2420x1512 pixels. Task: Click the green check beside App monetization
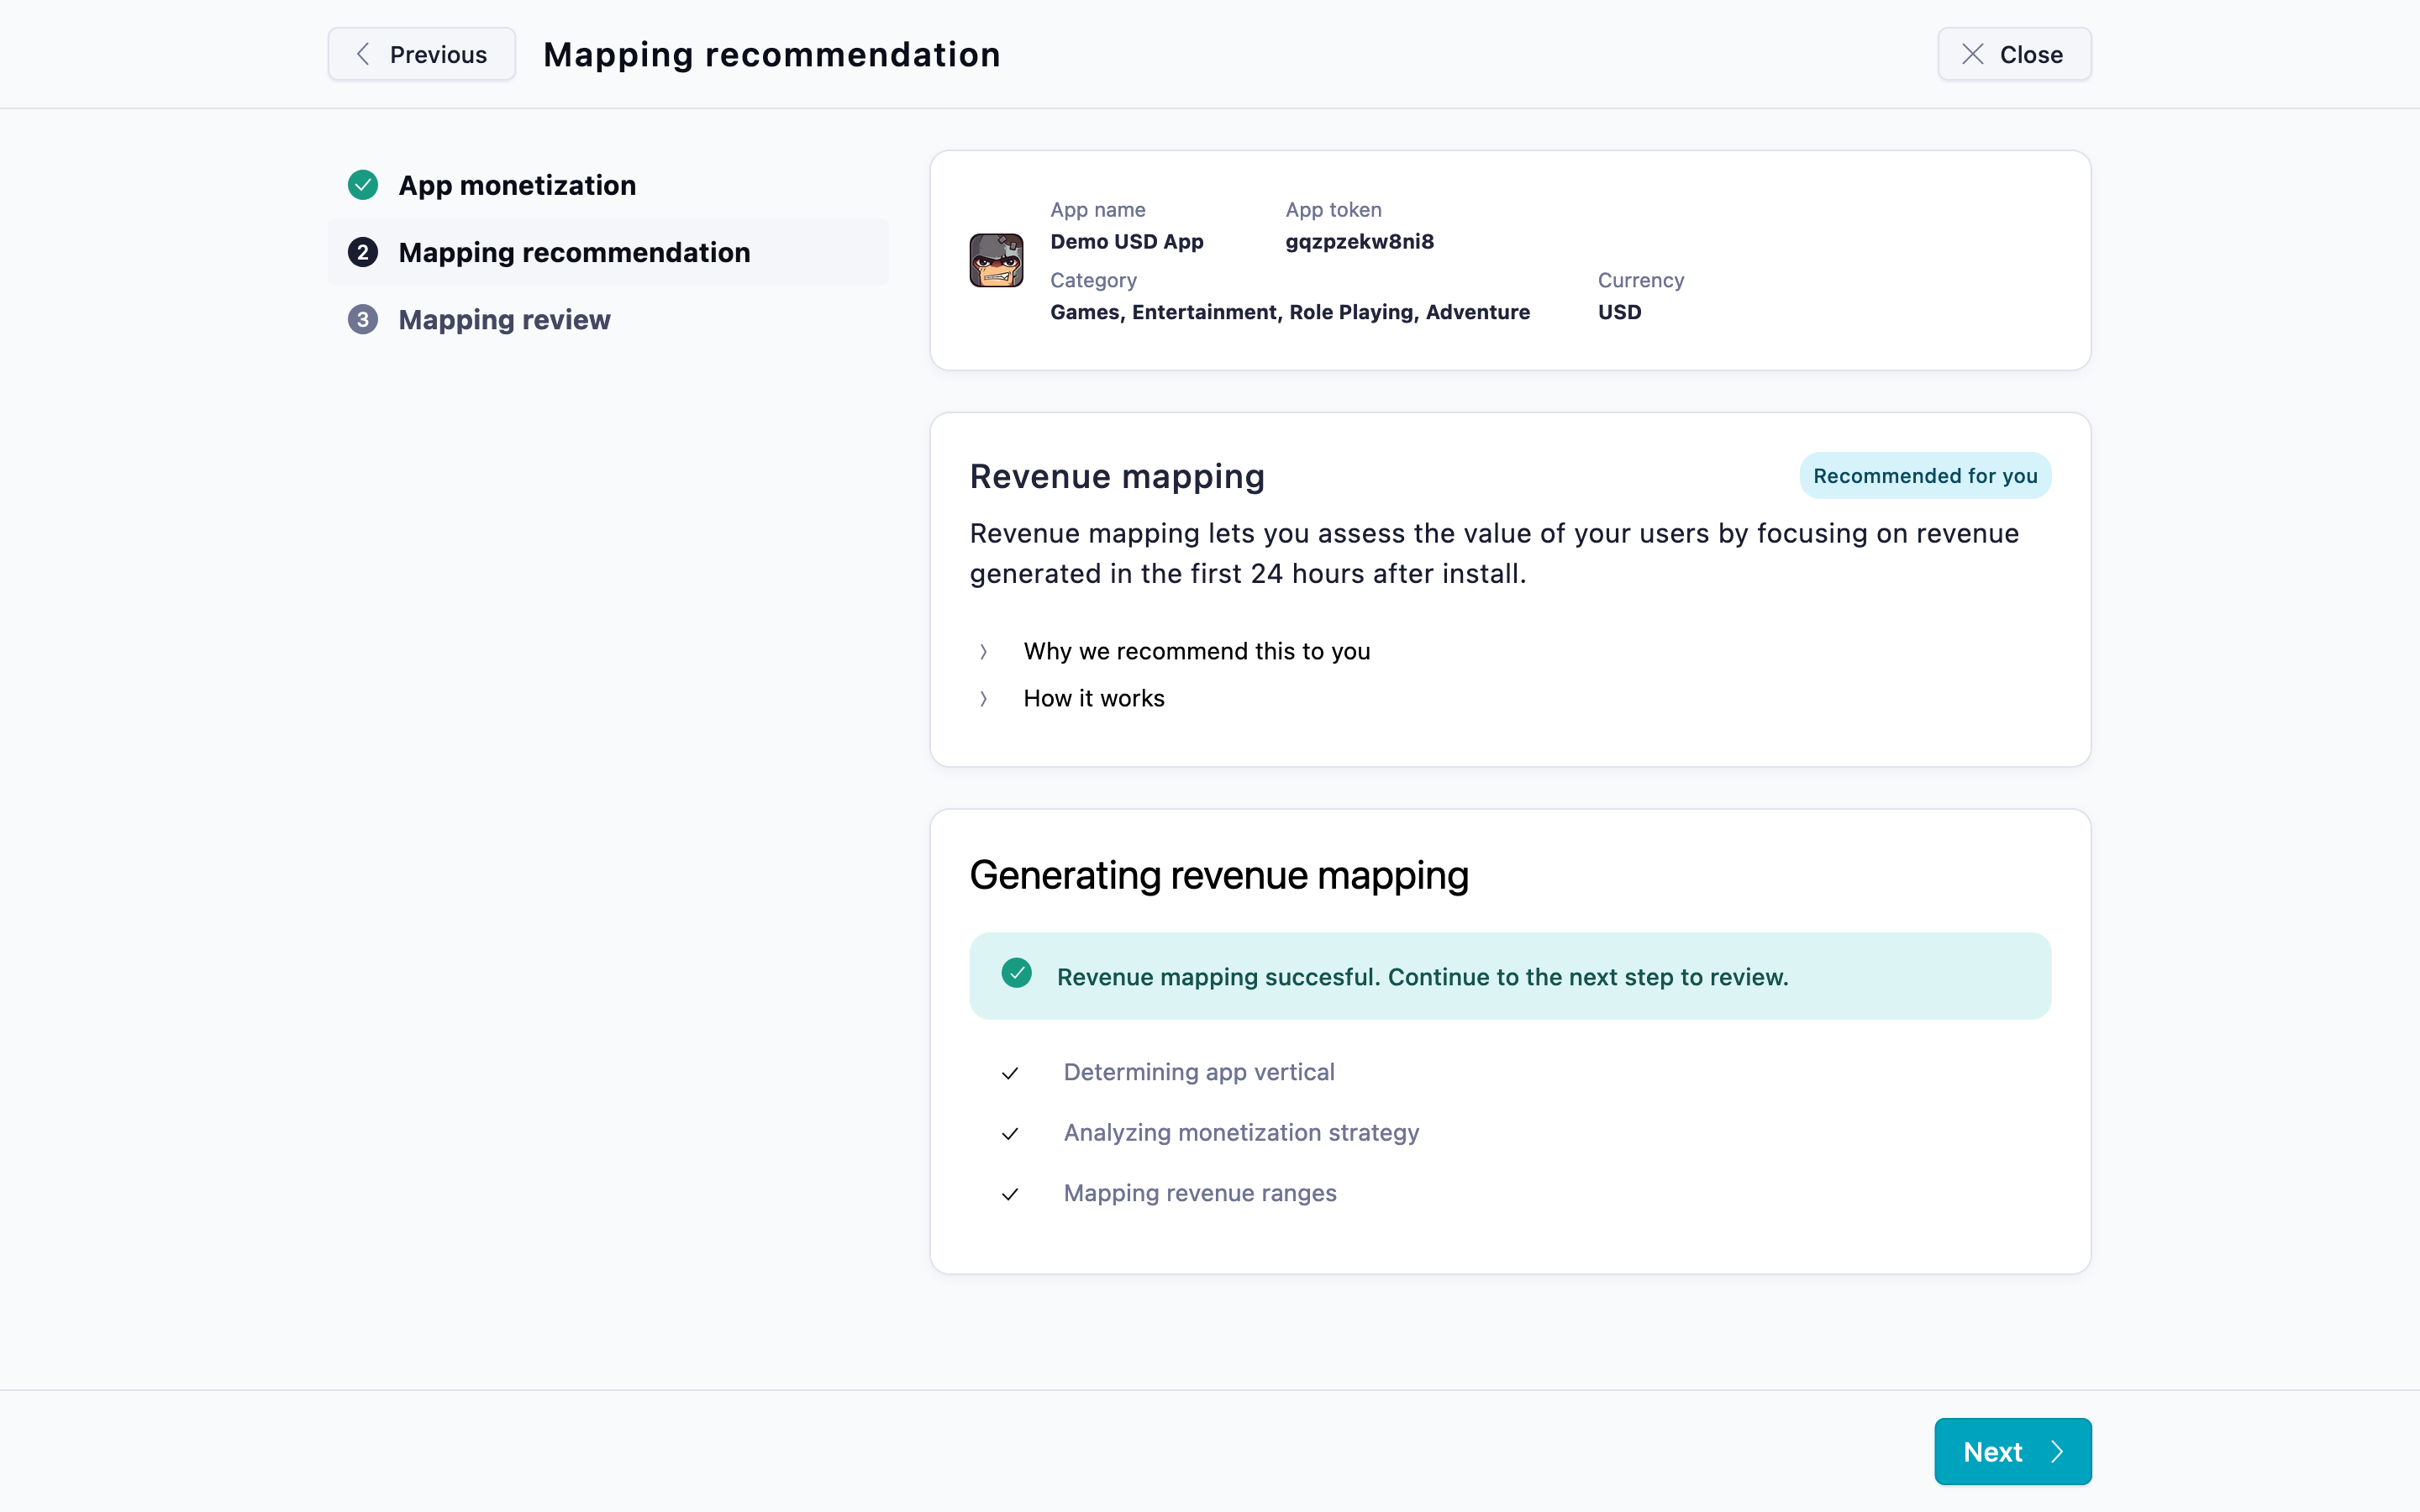(x=363, y=185)
